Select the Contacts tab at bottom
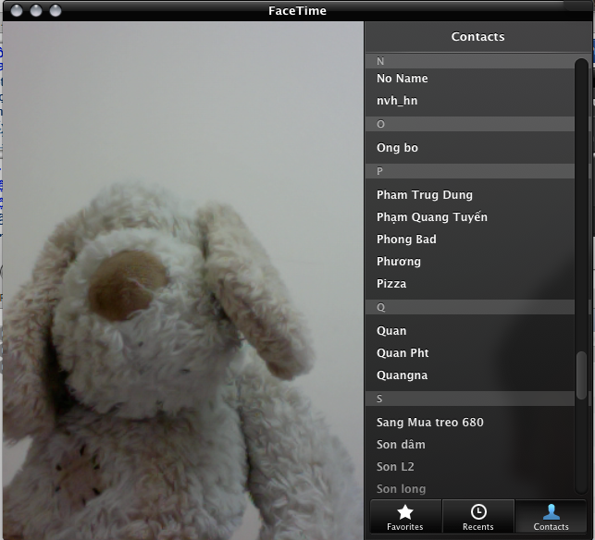The height and width of the screenshot is (540, 595). point(551,517)
